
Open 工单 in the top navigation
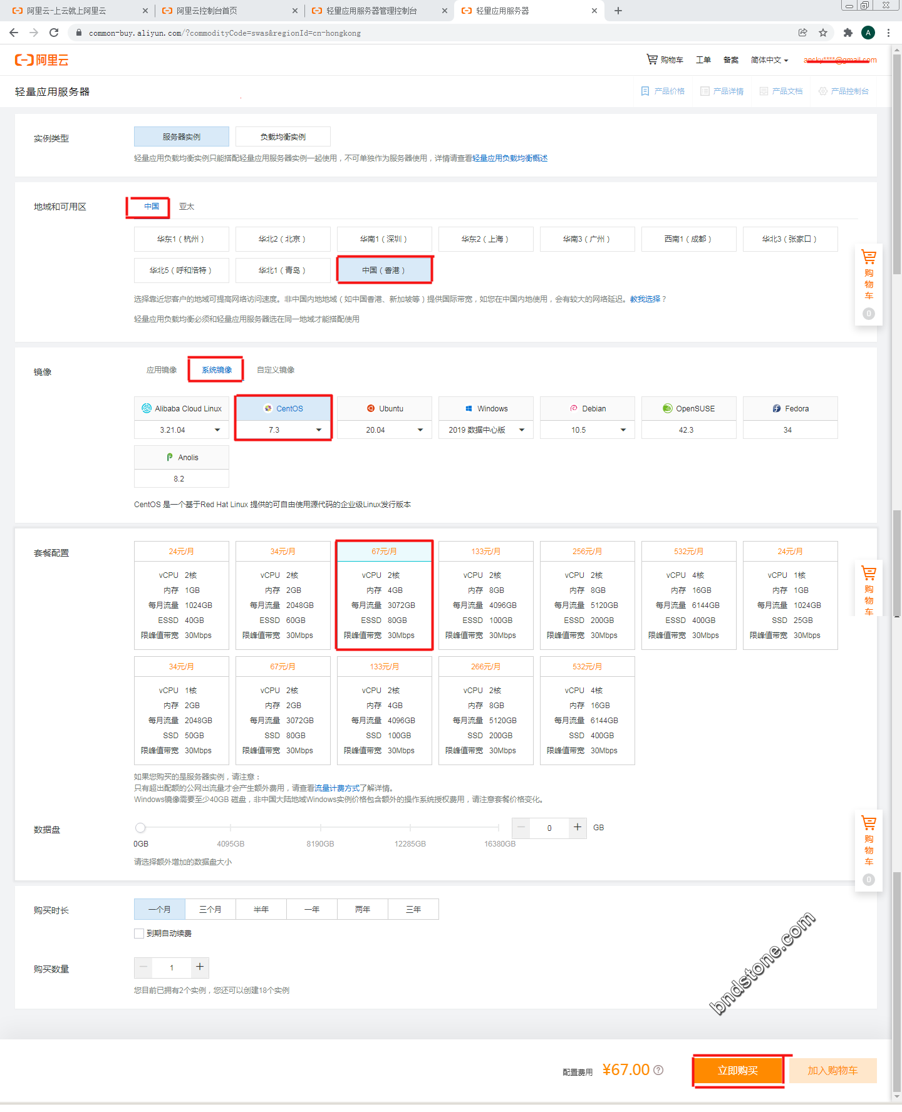click(703, 60)
